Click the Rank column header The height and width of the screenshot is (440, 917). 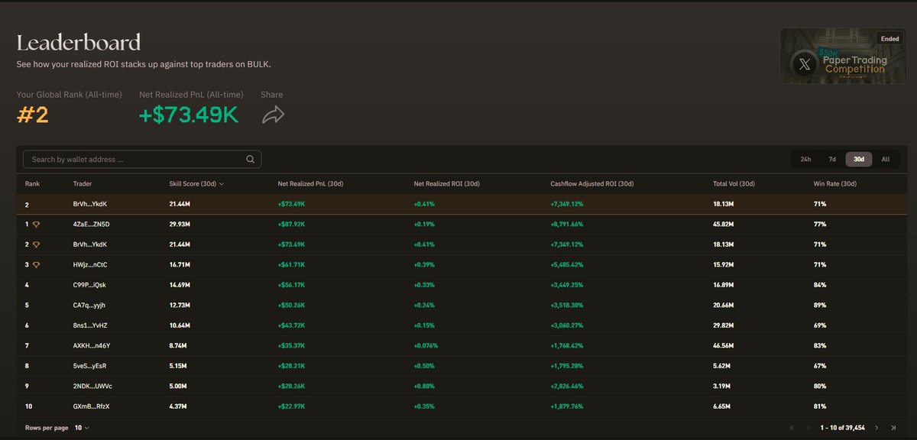[32, 184]
